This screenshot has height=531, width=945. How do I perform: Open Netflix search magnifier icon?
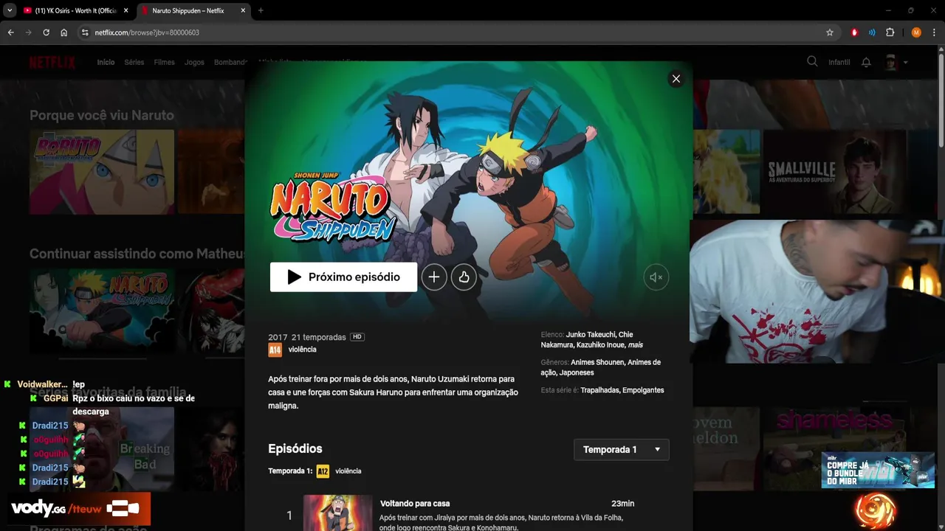tap(812, 62)
